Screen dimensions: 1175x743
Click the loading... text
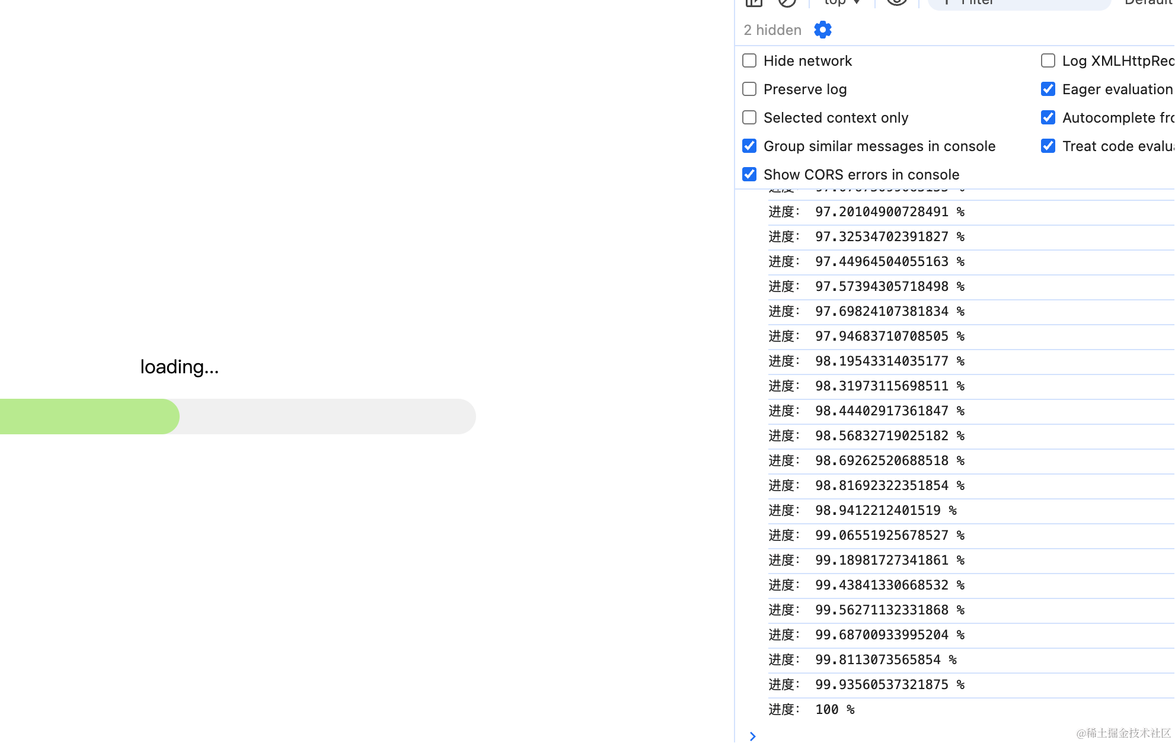[x=180, y=367]
